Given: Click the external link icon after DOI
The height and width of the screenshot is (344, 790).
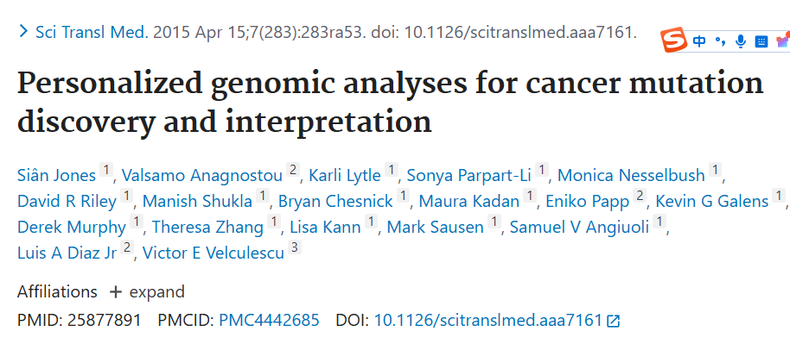Looking at the screenshot, I should click(x=613, y=321).
